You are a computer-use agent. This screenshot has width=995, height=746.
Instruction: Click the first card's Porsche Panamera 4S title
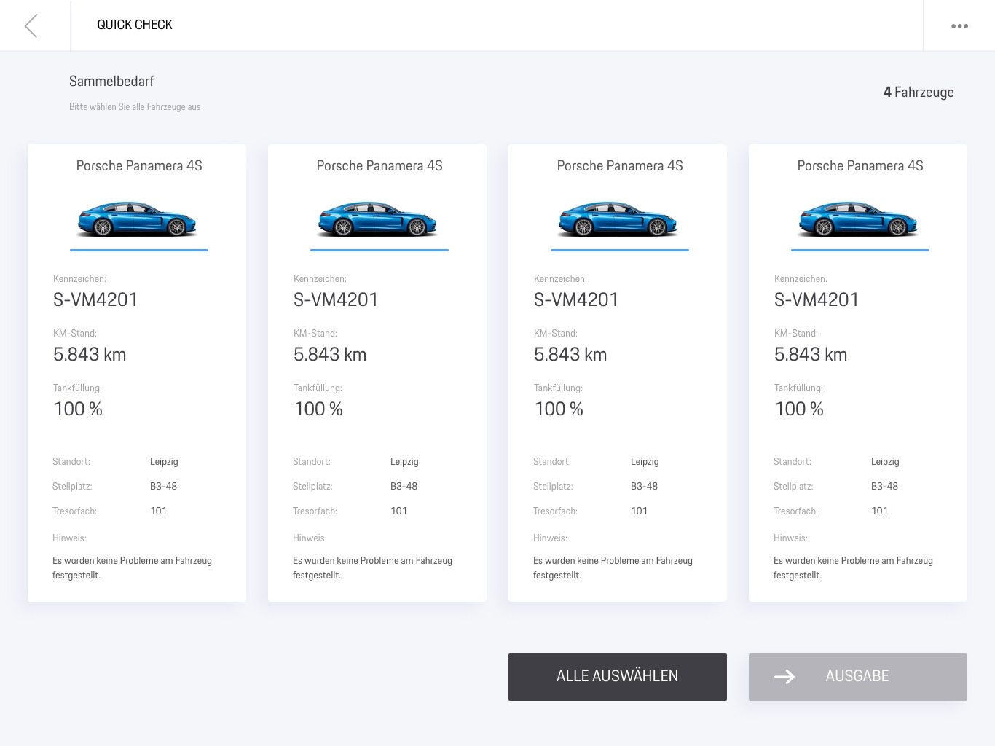[139, 166]
